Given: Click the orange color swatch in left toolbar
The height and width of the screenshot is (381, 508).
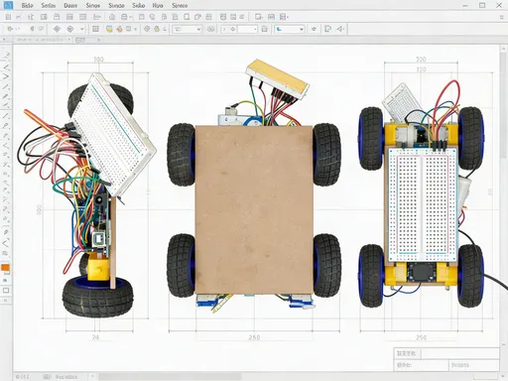Looking at the screenshot, I should (x=5, y=268).
